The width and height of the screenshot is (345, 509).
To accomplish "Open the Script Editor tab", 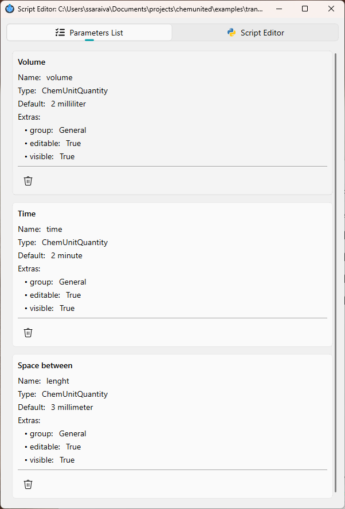I will (x=256, y=33).
